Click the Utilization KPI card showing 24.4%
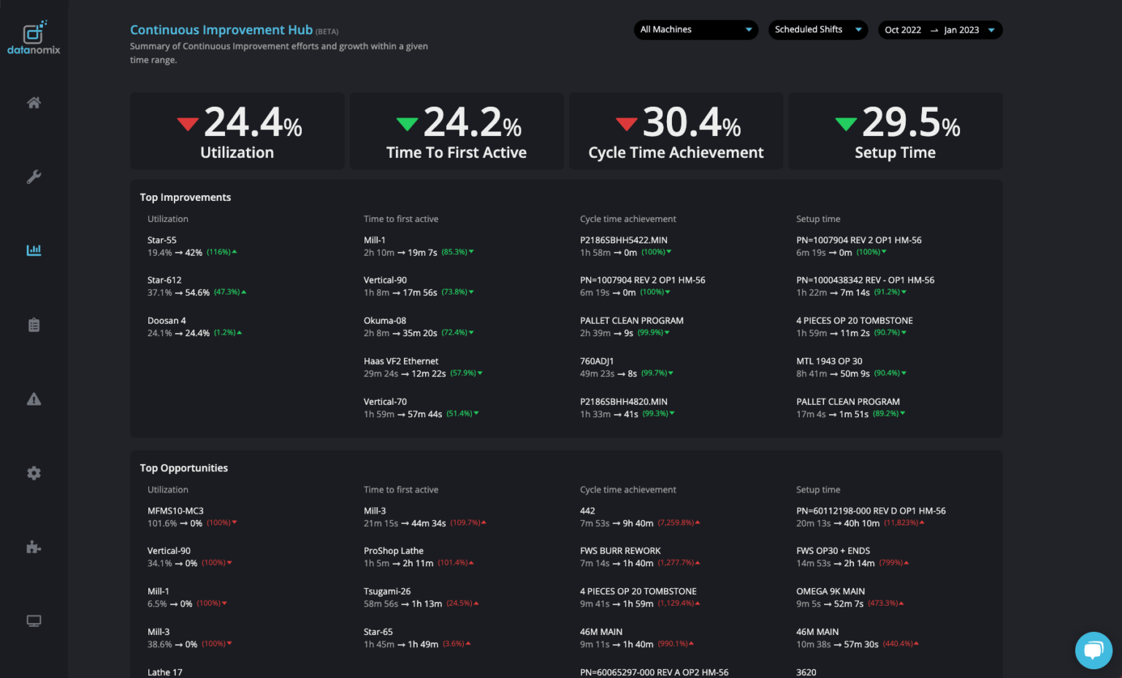Screen dimensions: 1122x678 click(237, 131)
